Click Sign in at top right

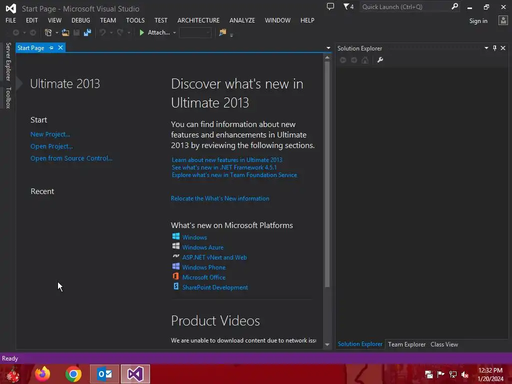click(x=478, y=21)
